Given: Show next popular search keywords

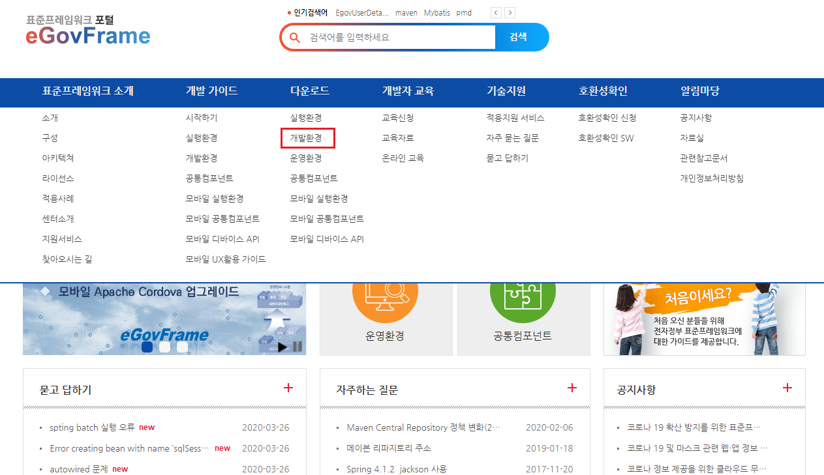Looking at the screenshot, I should 510,13.
